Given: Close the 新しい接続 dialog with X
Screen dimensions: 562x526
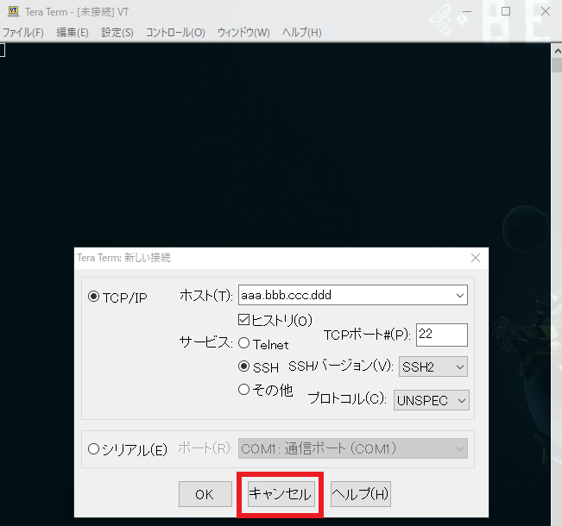Looking at the screenshot, I should [x=476, y=258].
